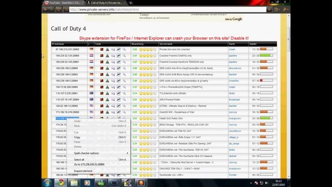332x187 pixels.
Task: Click Go to 173.236.100.51:28960 menu entry
Action: coord(89,164)
